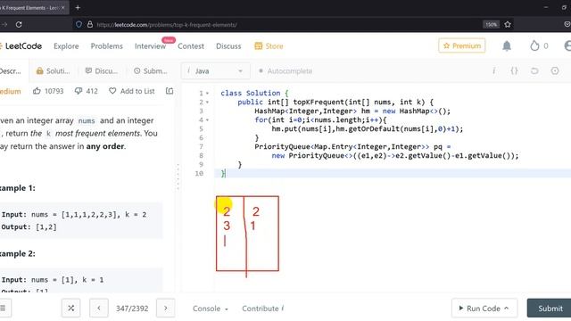This screenshot has height=321, width=571.
Task: Open the notifications bell
Action: (507, 45)
